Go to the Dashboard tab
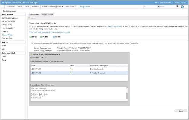 10,7
